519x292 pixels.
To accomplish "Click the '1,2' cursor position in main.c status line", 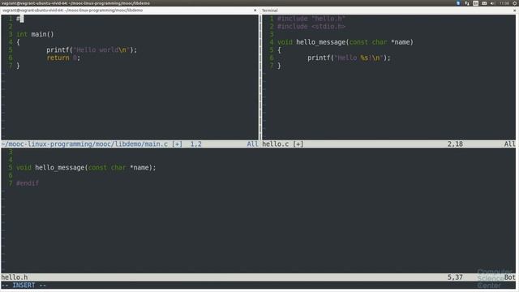I will pos(195,144).
